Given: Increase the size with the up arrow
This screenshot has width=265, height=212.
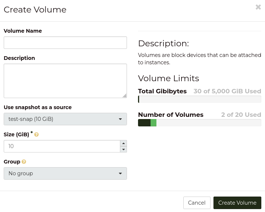Looking at the screenshot, I should click(123, 143).
